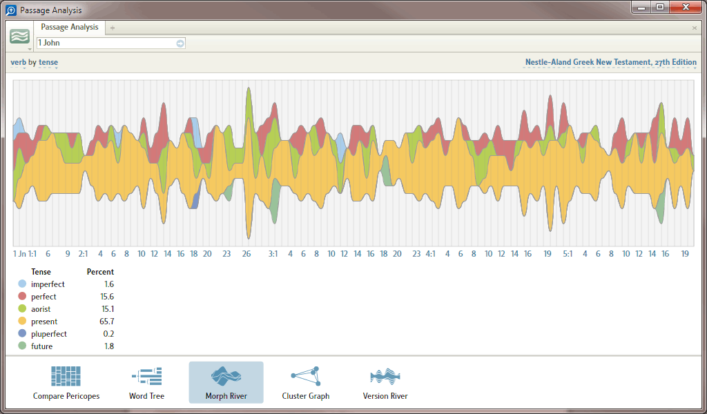Open the Passage Analysis panel menu icon
Viewport: 707px width, 414px height.
pos(19,37)
